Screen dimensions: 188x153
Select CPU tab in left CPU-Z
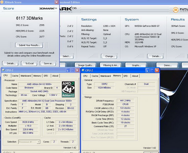tap(6, 75)
